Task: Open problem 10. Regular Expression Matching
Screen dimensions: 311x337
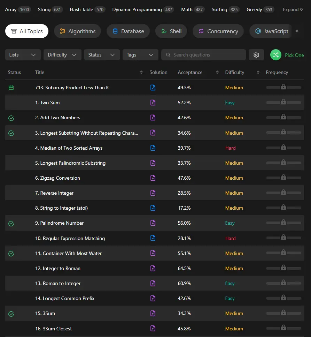Action: 70,238
